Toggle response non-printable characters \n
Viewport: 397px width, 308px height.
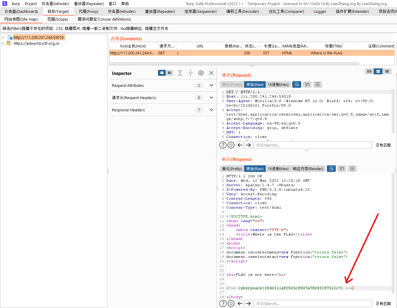pyautogui.click(x=342, y=169)
